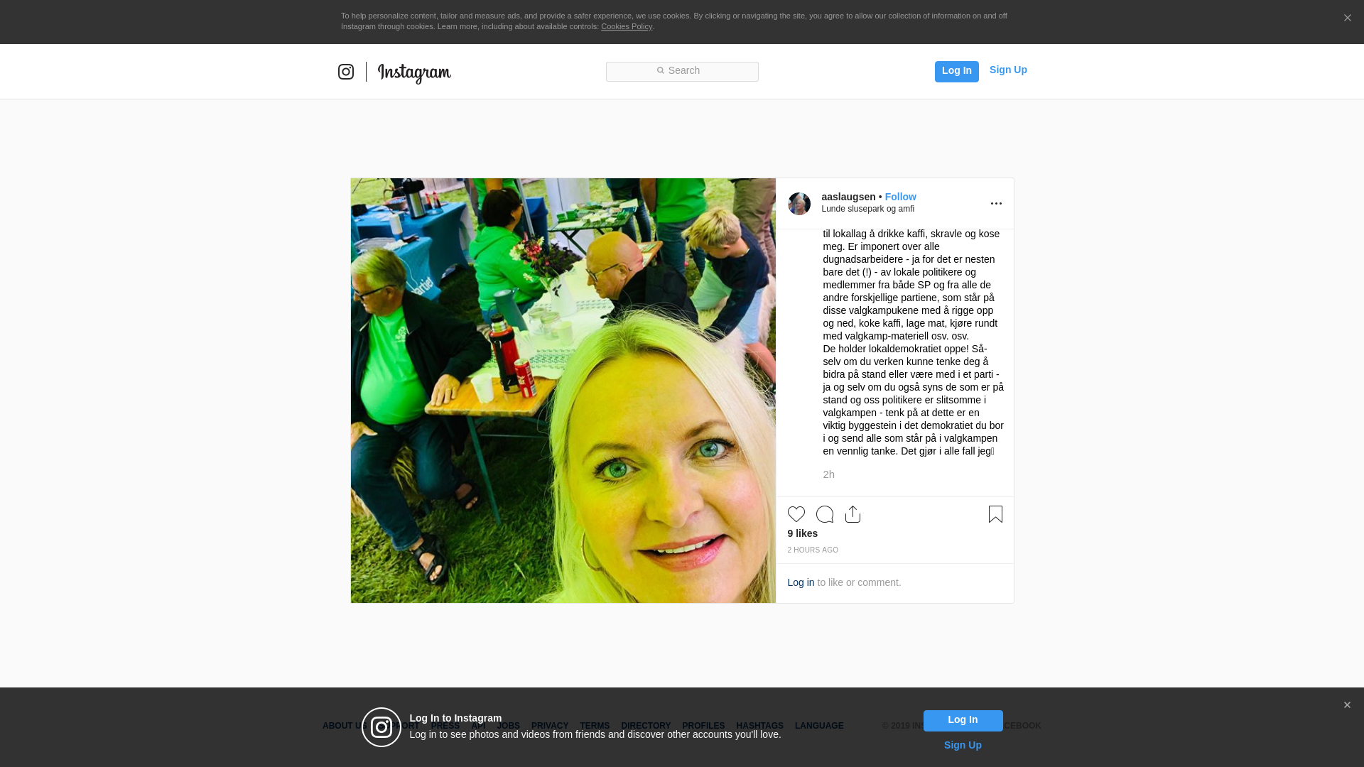Open the TERMS footer link
The height and width of the screenshot is (767, 1364).
coord(595,726)
